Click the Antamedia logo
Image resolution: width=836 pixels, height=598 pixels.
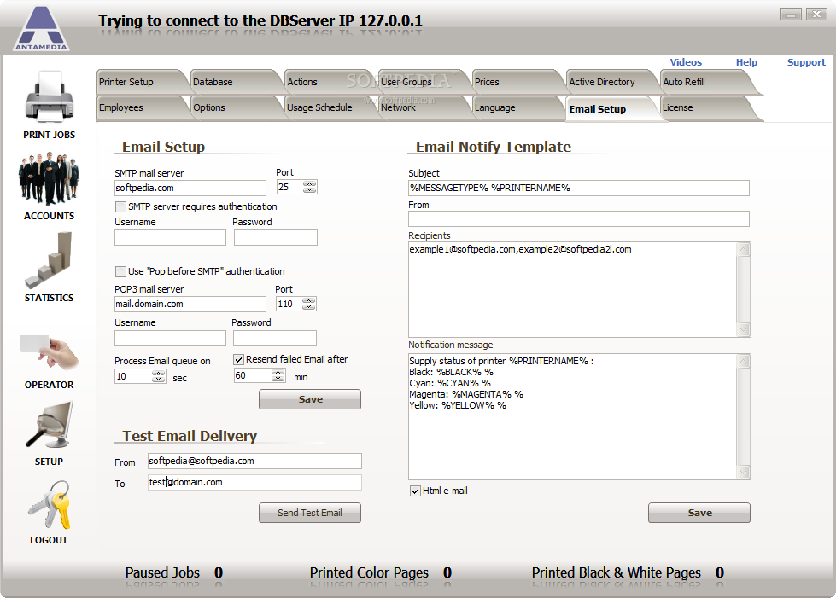click(41, 28)
